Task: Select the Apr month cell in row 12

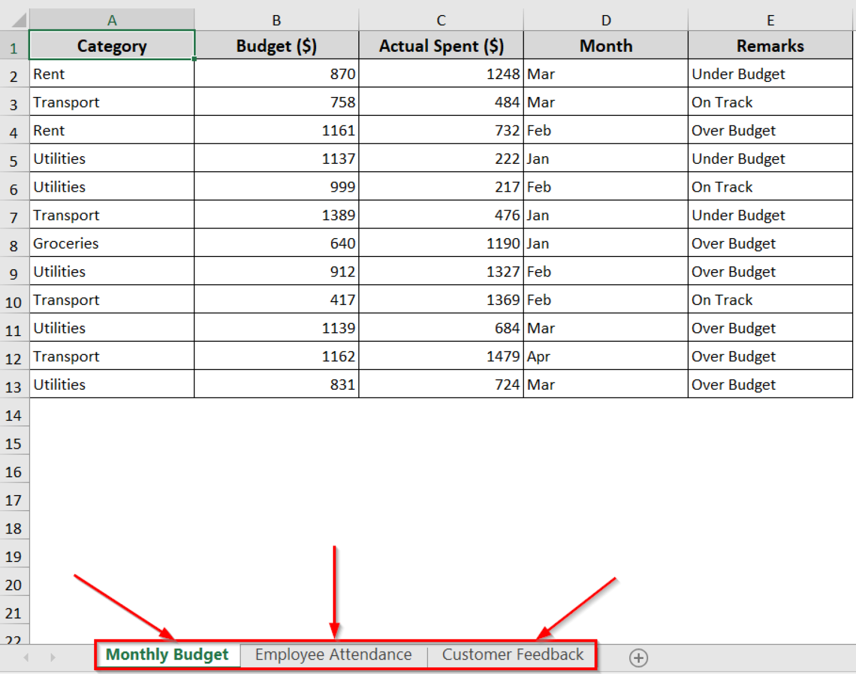Action: [606, 356]
